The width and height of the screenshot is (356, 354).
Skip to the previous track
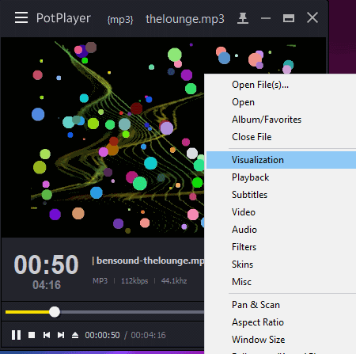click(47, 335)
